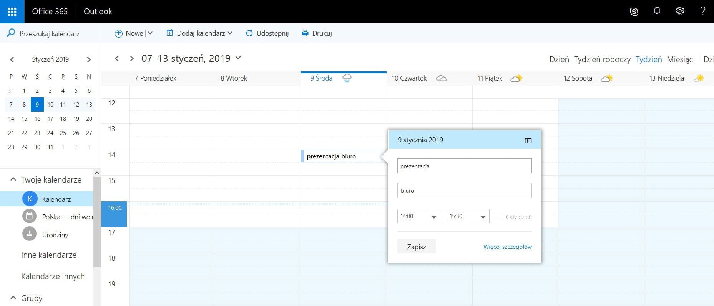The image size is (714, 306).
Task: Click Saturday weather icon
Action: coord(606,78)
